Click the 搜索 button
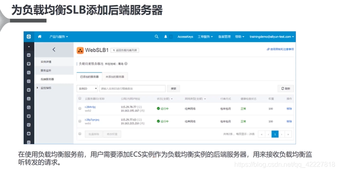Screen dimensions: 339x172 (x=173, y=88)
